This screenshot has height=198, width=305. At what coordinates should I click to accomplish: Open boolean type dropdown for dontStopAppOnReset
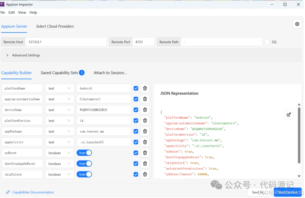click(60, 164)
